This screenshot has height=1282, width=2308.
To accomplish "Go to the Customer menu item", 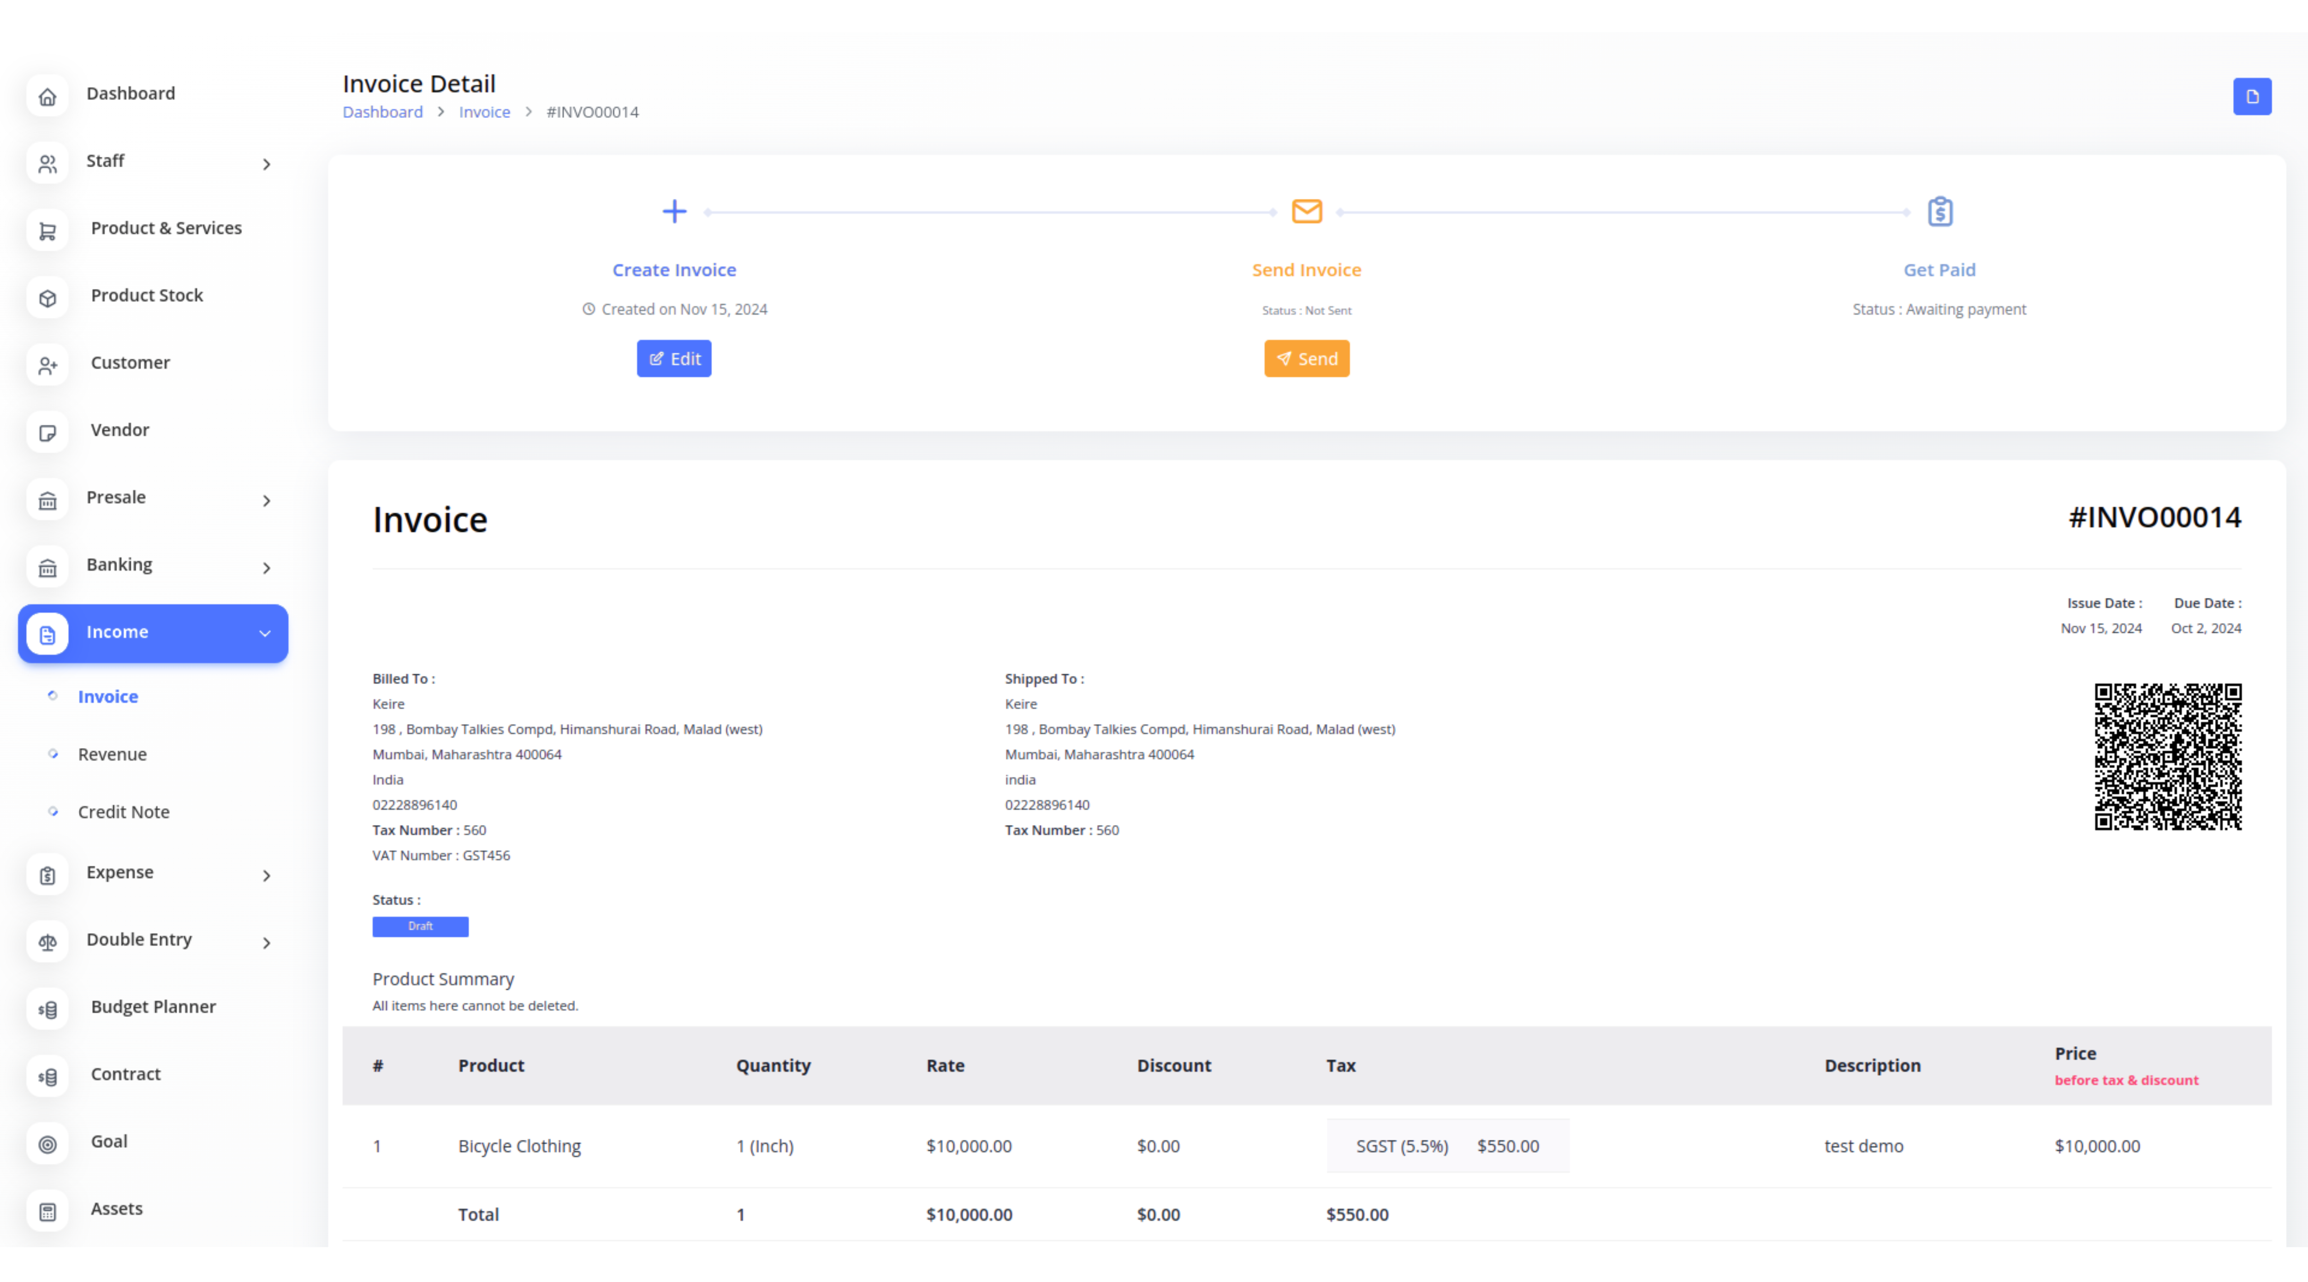I will 130,362.
